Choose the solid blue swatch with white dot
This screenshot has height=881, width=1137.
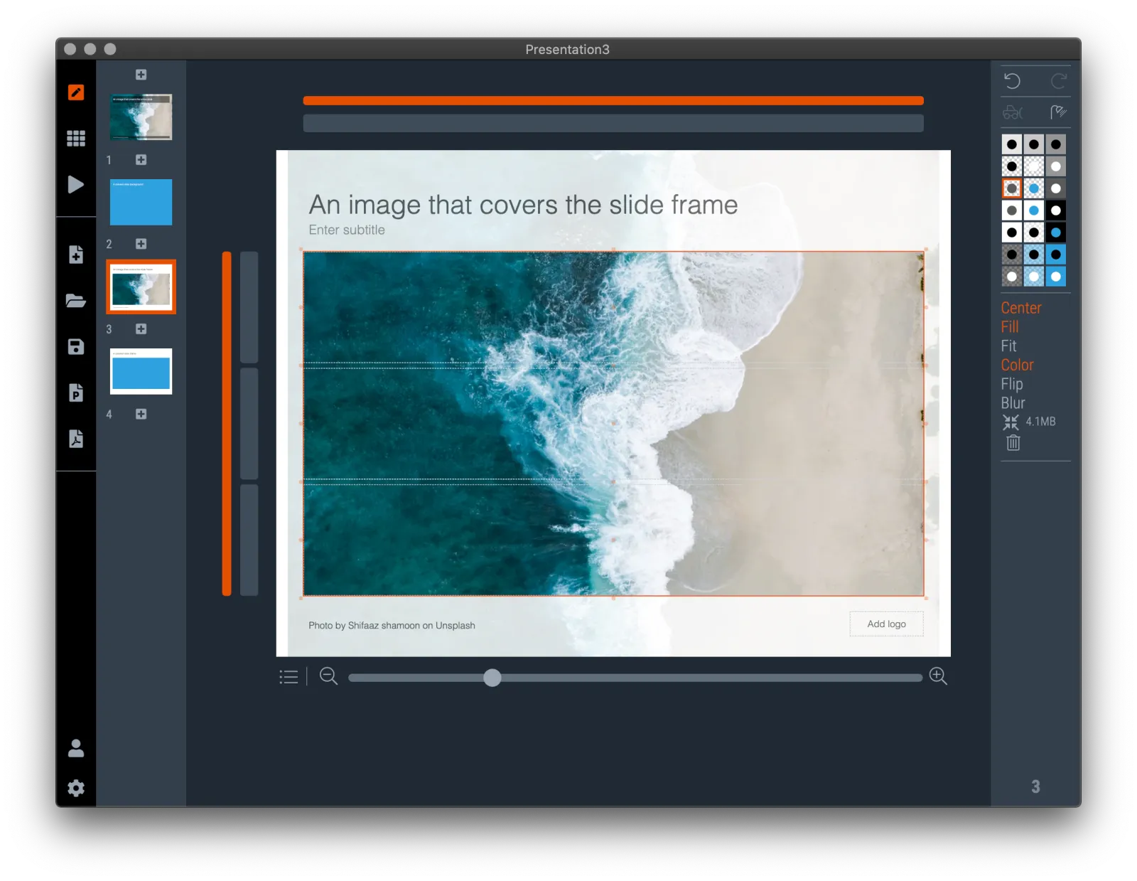pos(1056,277)
